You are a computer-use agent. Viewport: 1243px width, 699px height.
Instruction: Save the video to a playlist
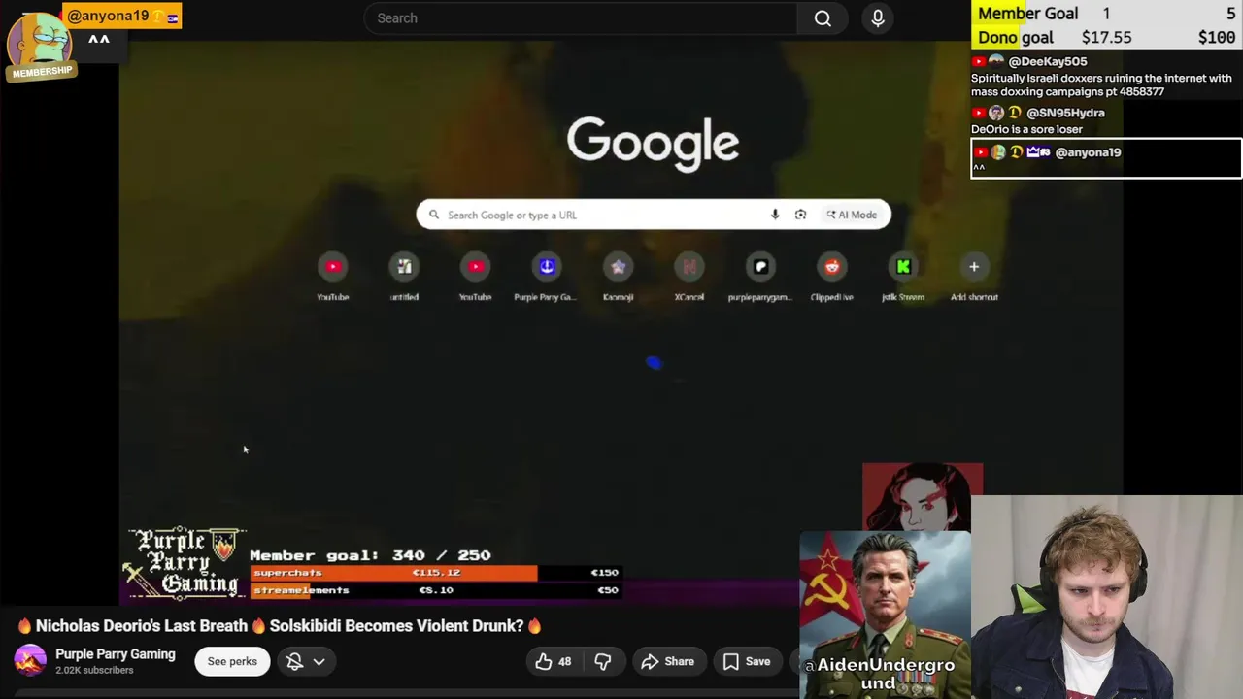[746, 662]
